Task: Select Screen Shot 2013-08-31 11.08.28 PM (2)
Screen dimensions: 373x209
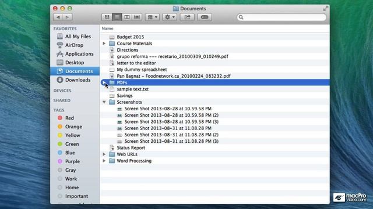Action: tap(171, 135)
